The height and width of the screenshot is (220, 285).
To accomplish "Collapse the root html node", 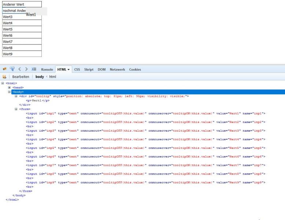I will coord(3,84).
